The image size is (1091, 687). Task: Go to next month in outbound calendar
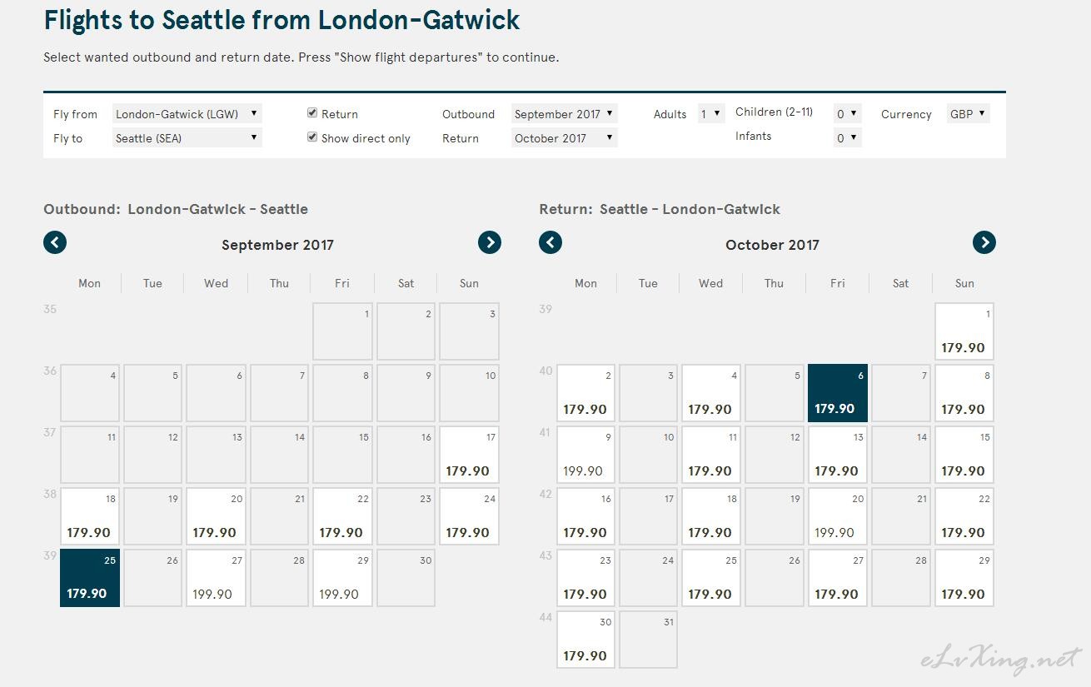click(x=490, y=242)
